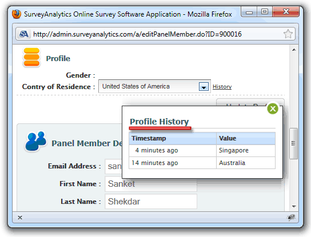Image resolution: width=311 pixels, height=237 pixels.
Task: Maximize the Firefox window
Action: (265, 11)
